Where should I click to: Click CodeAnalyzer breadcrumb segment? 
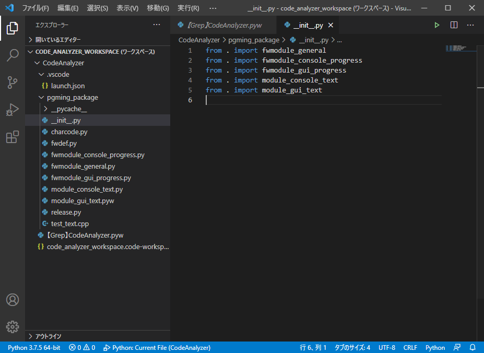click(x=199, y=40)
